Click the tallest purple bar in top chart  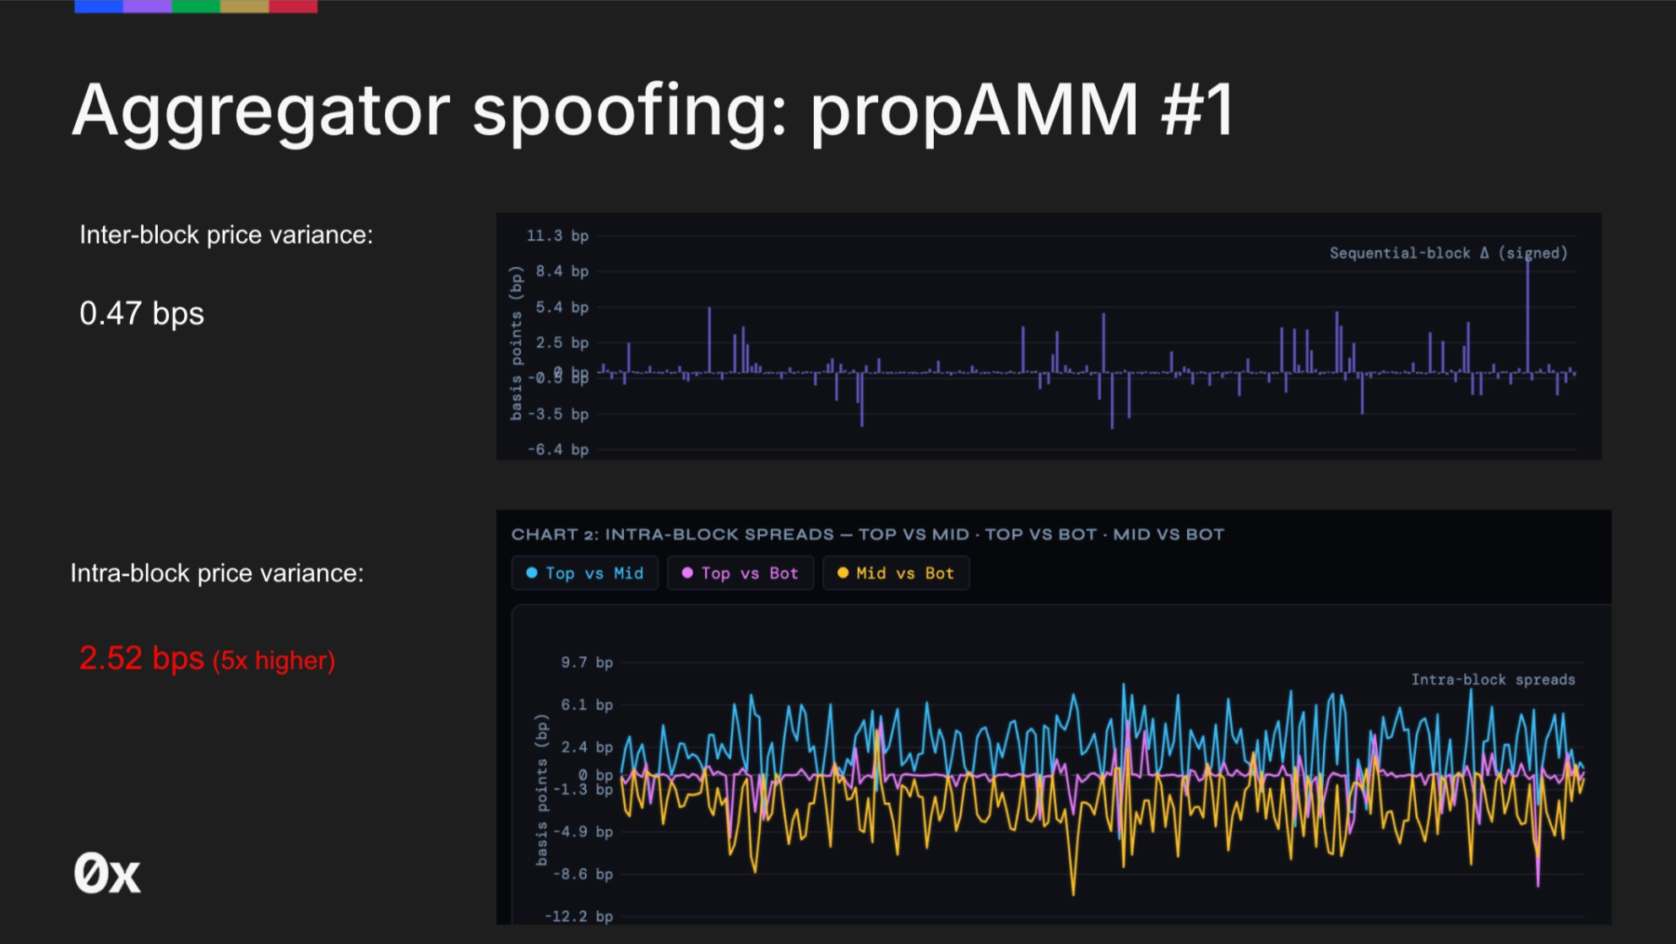[1527, 317]
